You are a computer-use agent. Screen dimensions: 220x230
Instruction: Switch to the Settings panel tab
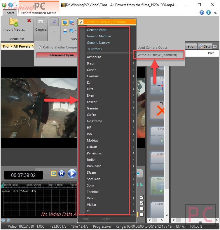tap(205, 46)
